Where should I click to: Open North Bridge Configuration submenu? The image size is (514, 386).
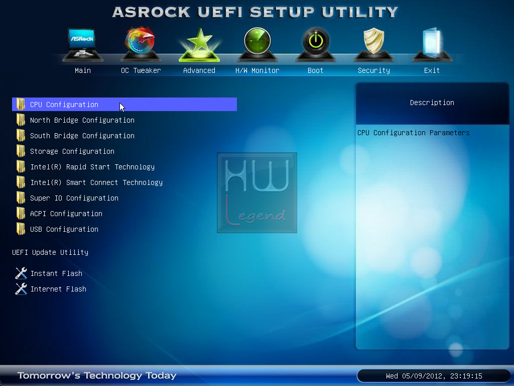point(82,120)
